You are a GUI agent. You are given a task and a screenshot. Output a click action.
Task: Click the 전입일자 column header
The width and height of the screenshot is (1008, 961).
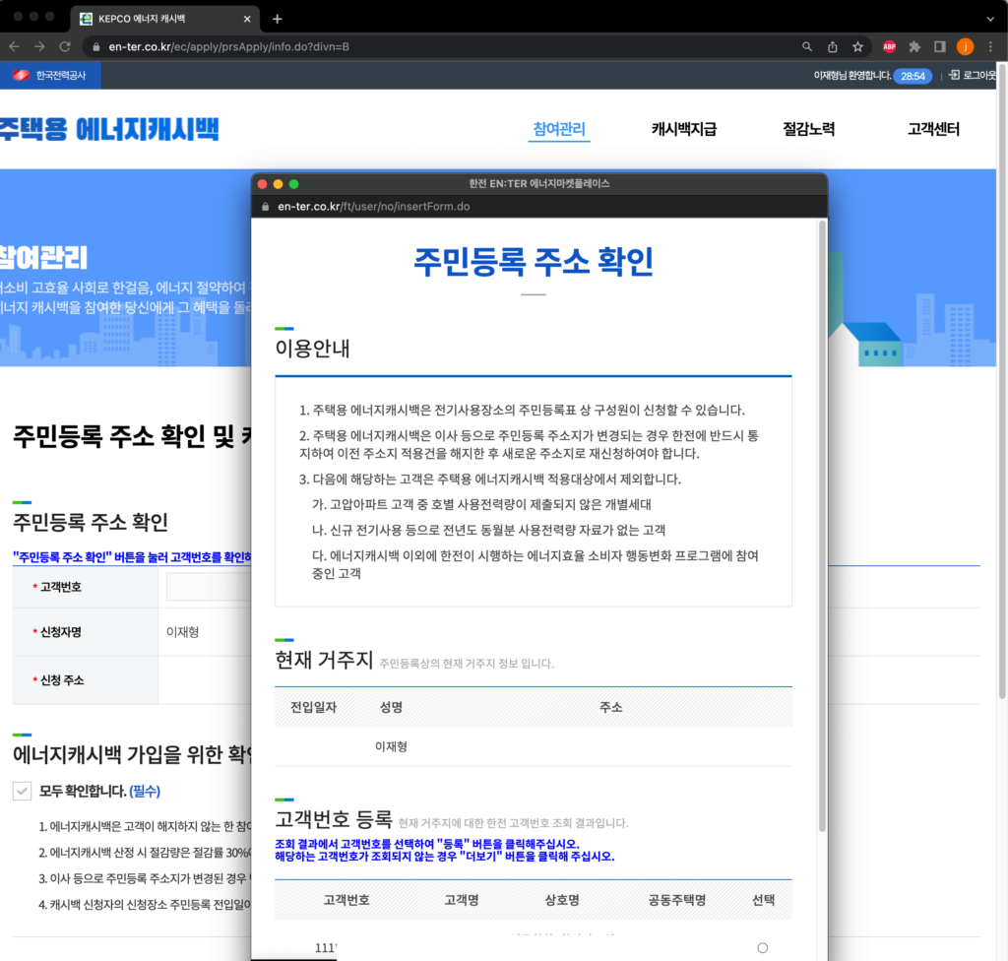coord(314,708)
